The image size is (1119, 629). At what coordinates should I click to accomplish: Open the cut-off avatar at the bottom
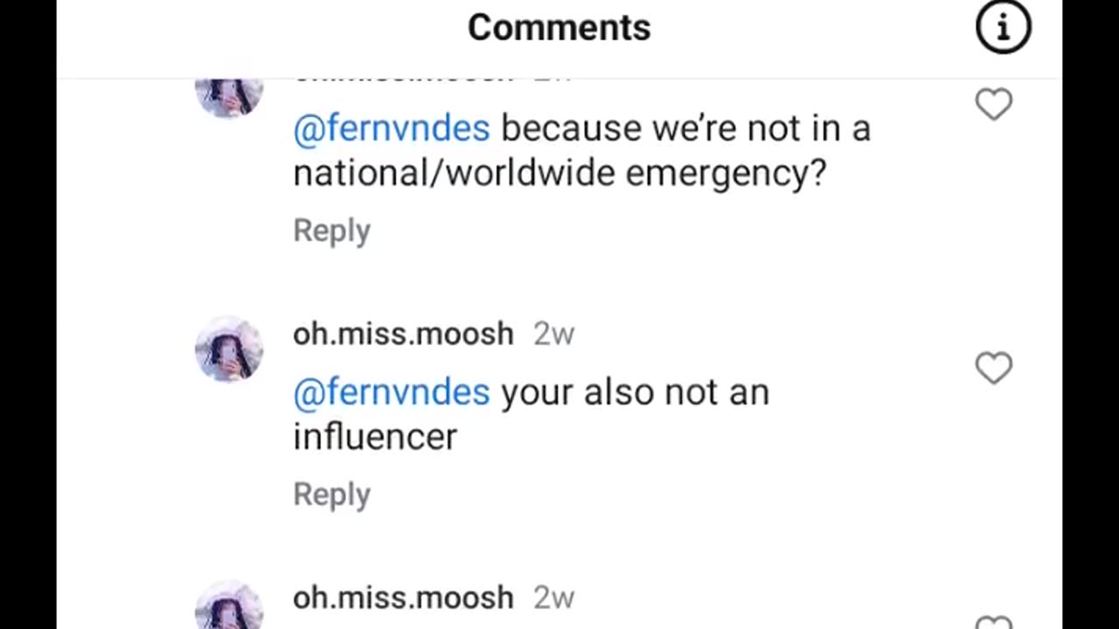click(x=229, y=605)
